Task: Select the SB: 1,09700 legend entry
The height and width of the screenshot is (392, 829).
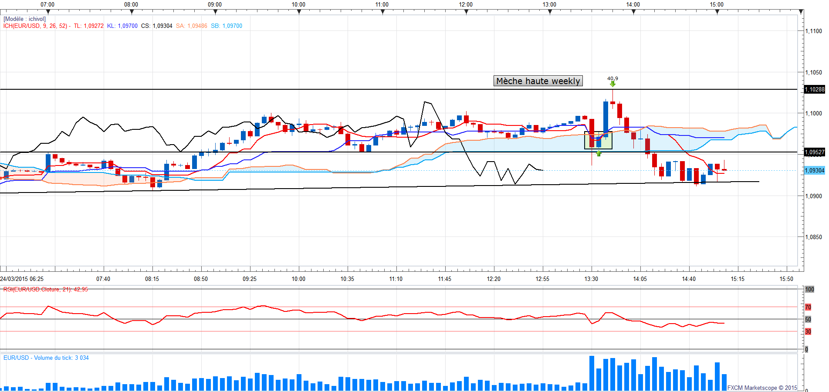Action: click(227, 26)
